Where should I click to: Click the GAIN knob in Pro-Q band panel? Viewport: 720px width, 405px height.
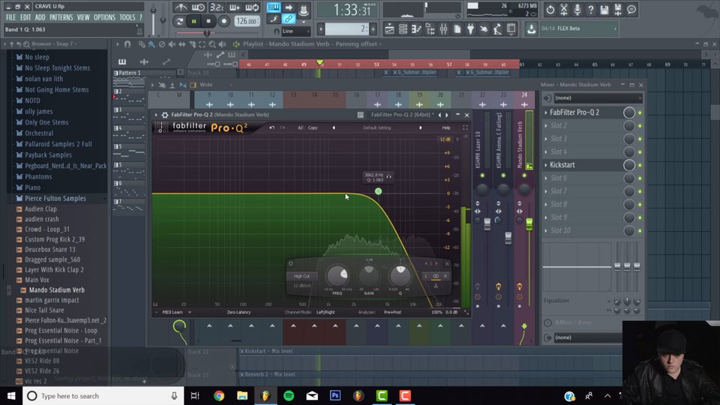coord(369,275)
